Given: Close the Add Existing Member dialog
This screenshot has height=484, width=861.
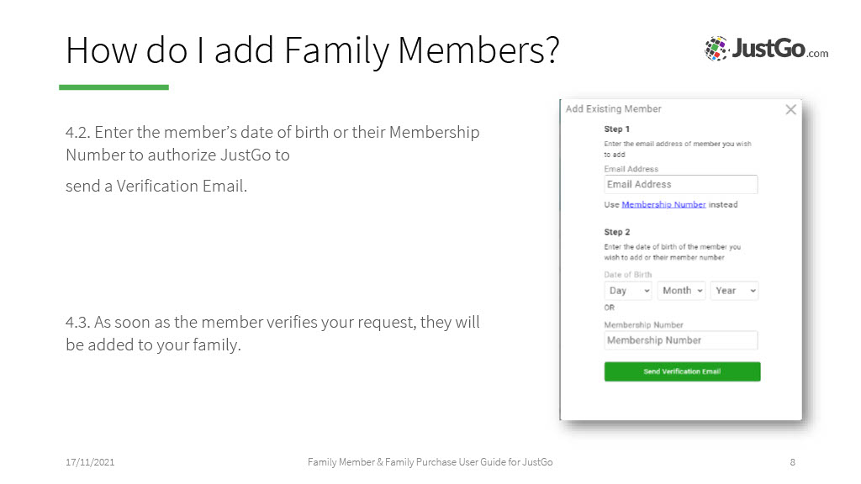Looking at the screenshot, I should 790,110.
